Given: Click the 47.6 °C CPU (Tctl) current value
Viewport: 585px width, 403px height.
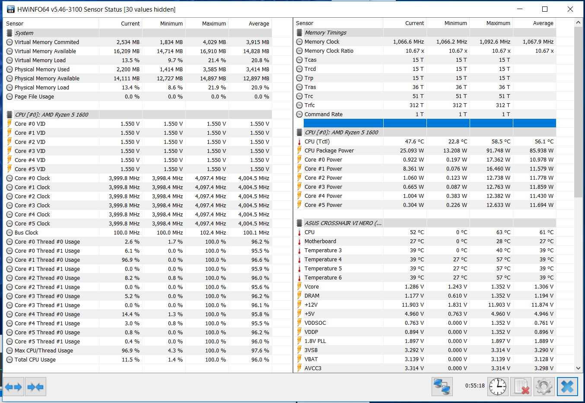Looking at the screenshot, I should pos(414,141).
